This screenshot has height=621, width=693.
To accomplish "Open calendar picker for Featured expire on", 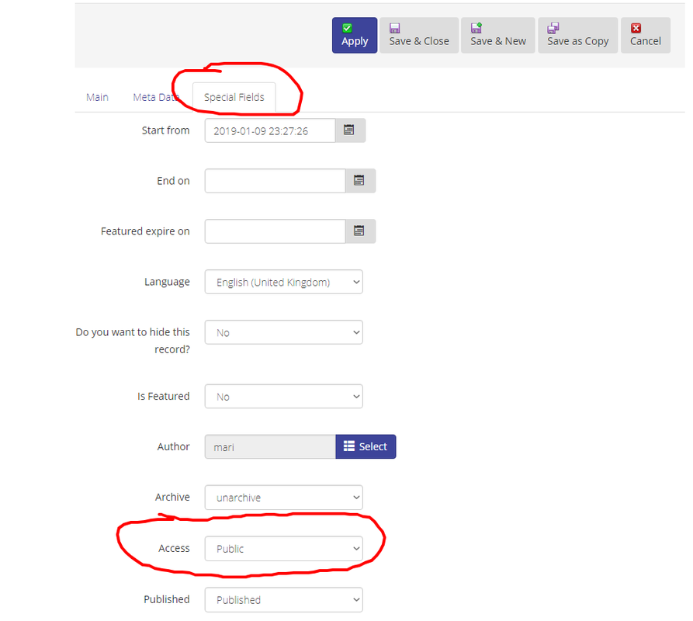I will click(360, 231).
